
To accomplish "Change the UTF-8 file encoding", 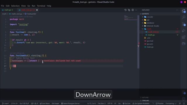I will click(110, 104).
